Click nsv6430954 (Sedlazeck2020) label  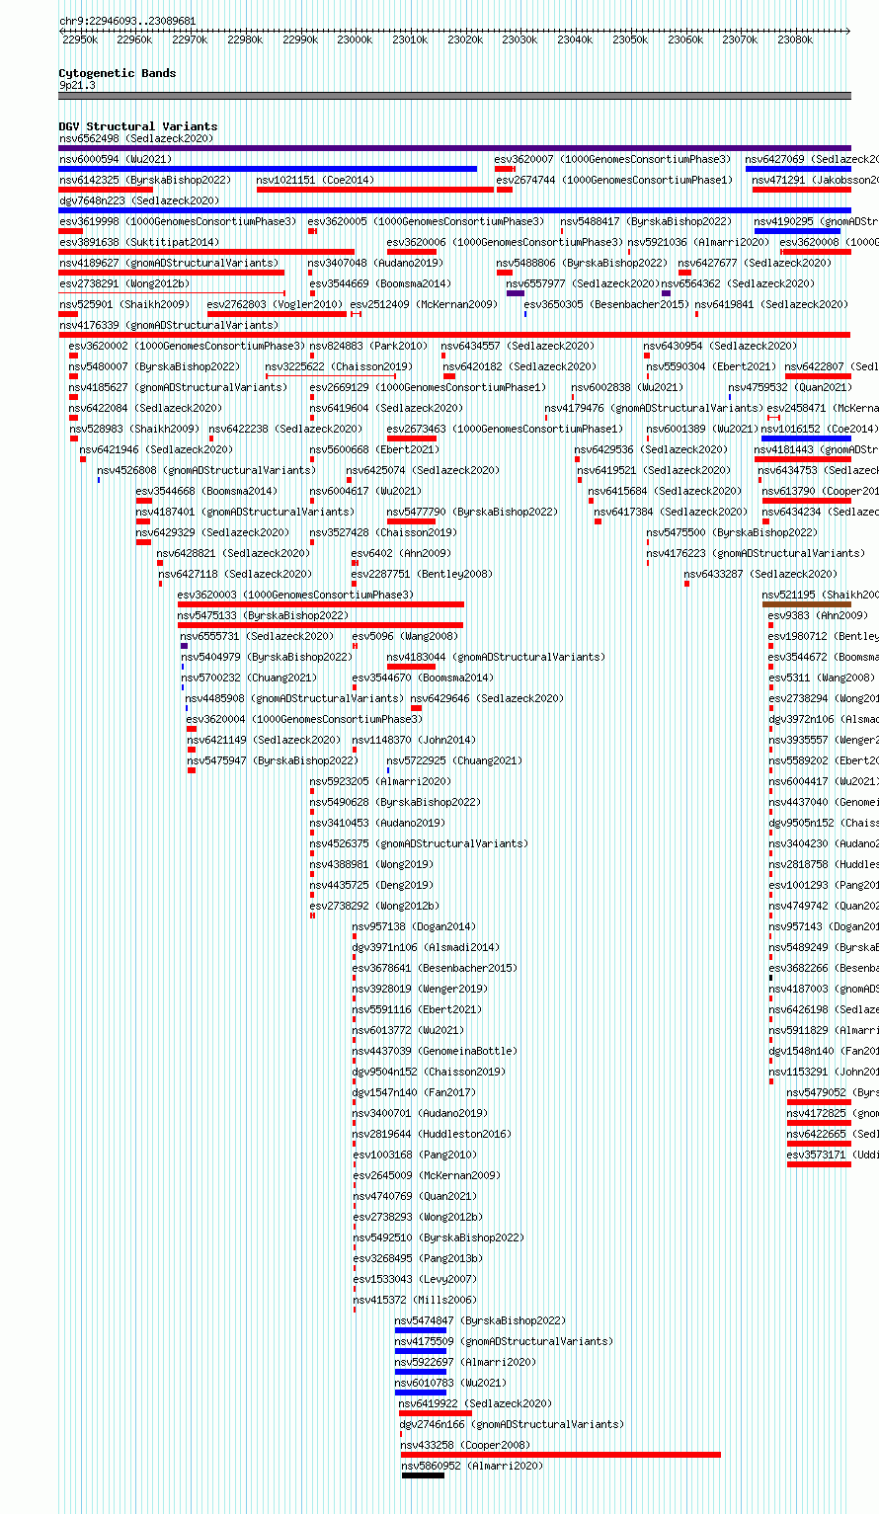[x=721, y=346]
